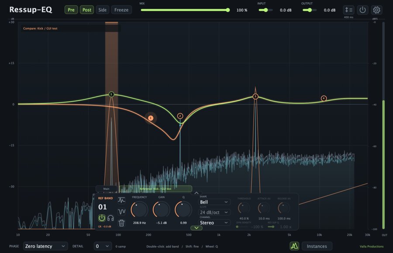Expand band panel with green down chevron
The height and width of the screenshot is (253, 393).
(x=196, y=228)
